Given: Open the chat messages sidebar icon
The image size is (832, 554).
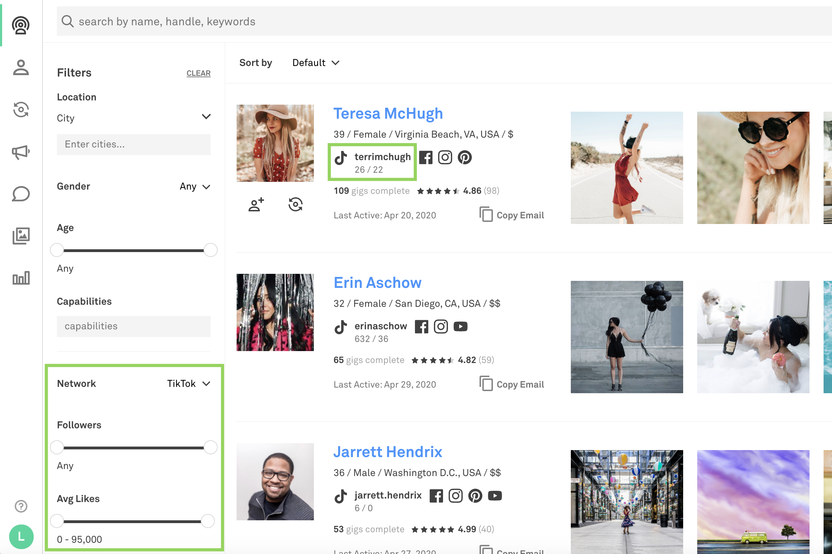Looking at the screenshot, I should click(x=21, y=194).
